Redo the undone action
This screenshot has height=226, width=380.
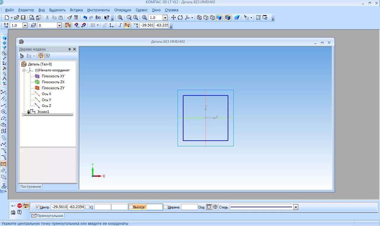pyautogui.click(x=91, y=18)
